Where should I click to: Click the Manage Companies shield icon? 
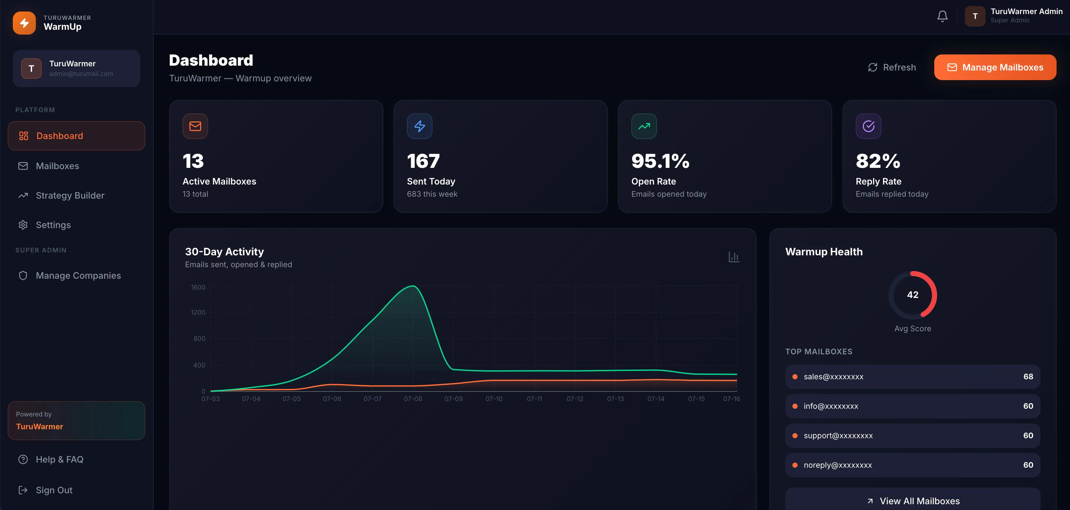(23, 276)
